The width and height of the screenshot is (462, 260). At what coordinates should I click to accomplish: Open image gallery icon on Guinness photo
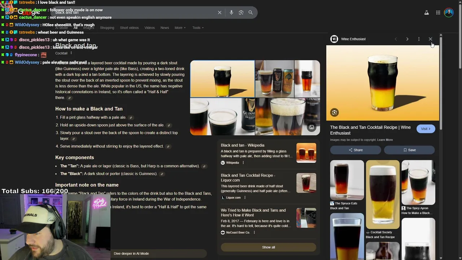pos(311,127)
